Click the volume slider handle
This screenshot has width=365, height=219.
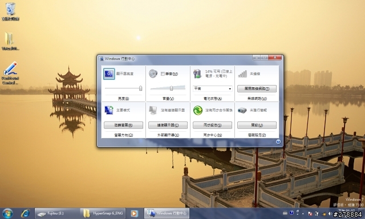171,88
